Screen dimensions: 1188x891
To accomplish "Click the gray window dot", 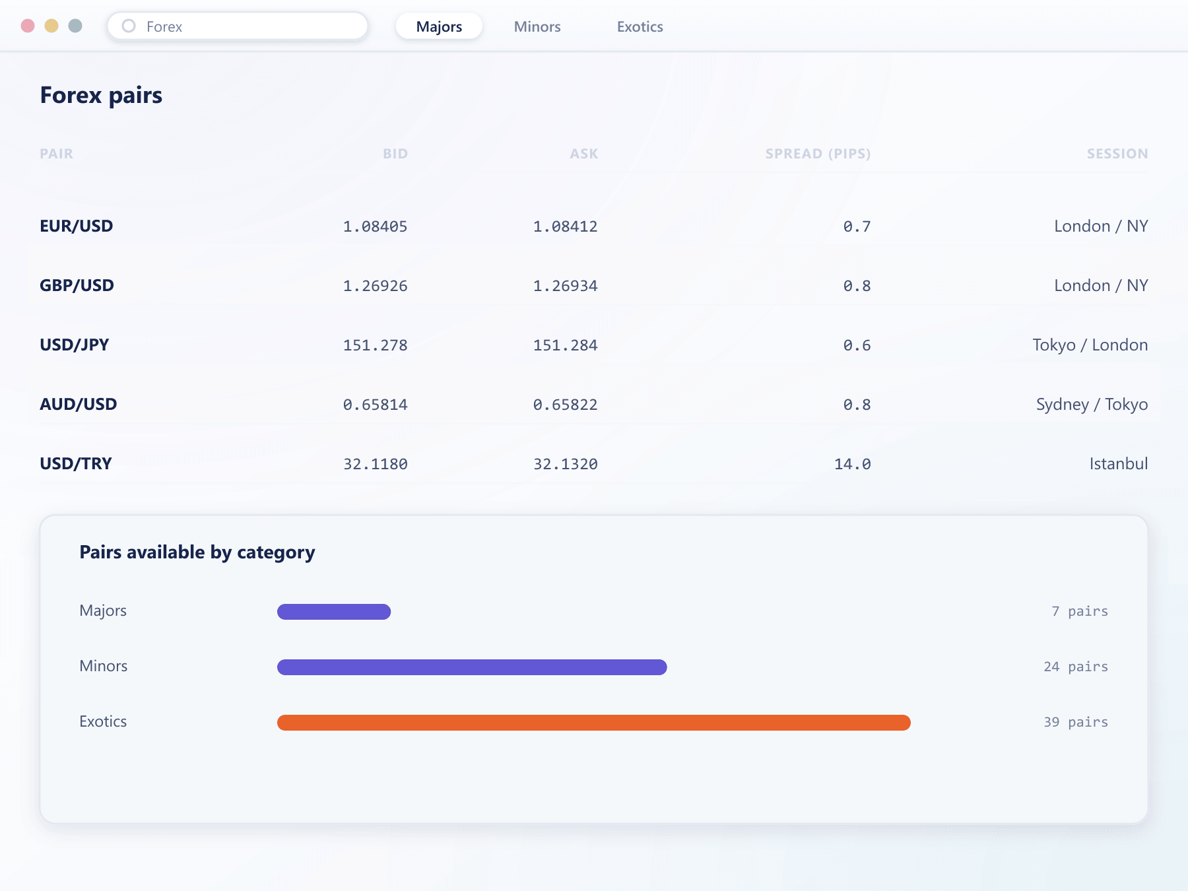I will point(75,26).
